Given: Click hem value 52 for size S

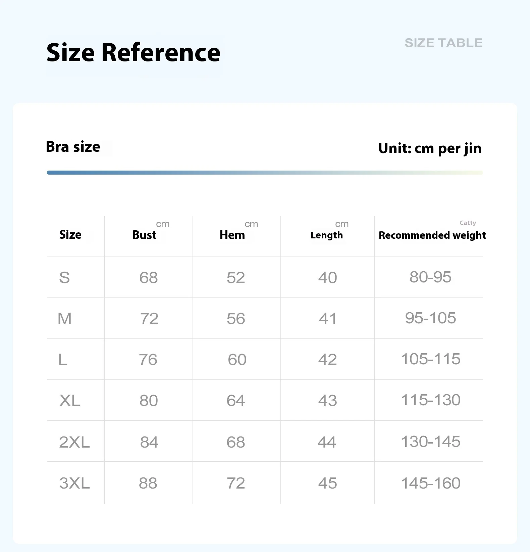Looking at the screenshot, I should (236, 278).
